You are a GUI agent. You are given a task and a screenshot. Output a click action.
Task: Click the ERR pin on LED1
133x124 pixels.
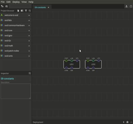tap(72, 68)
